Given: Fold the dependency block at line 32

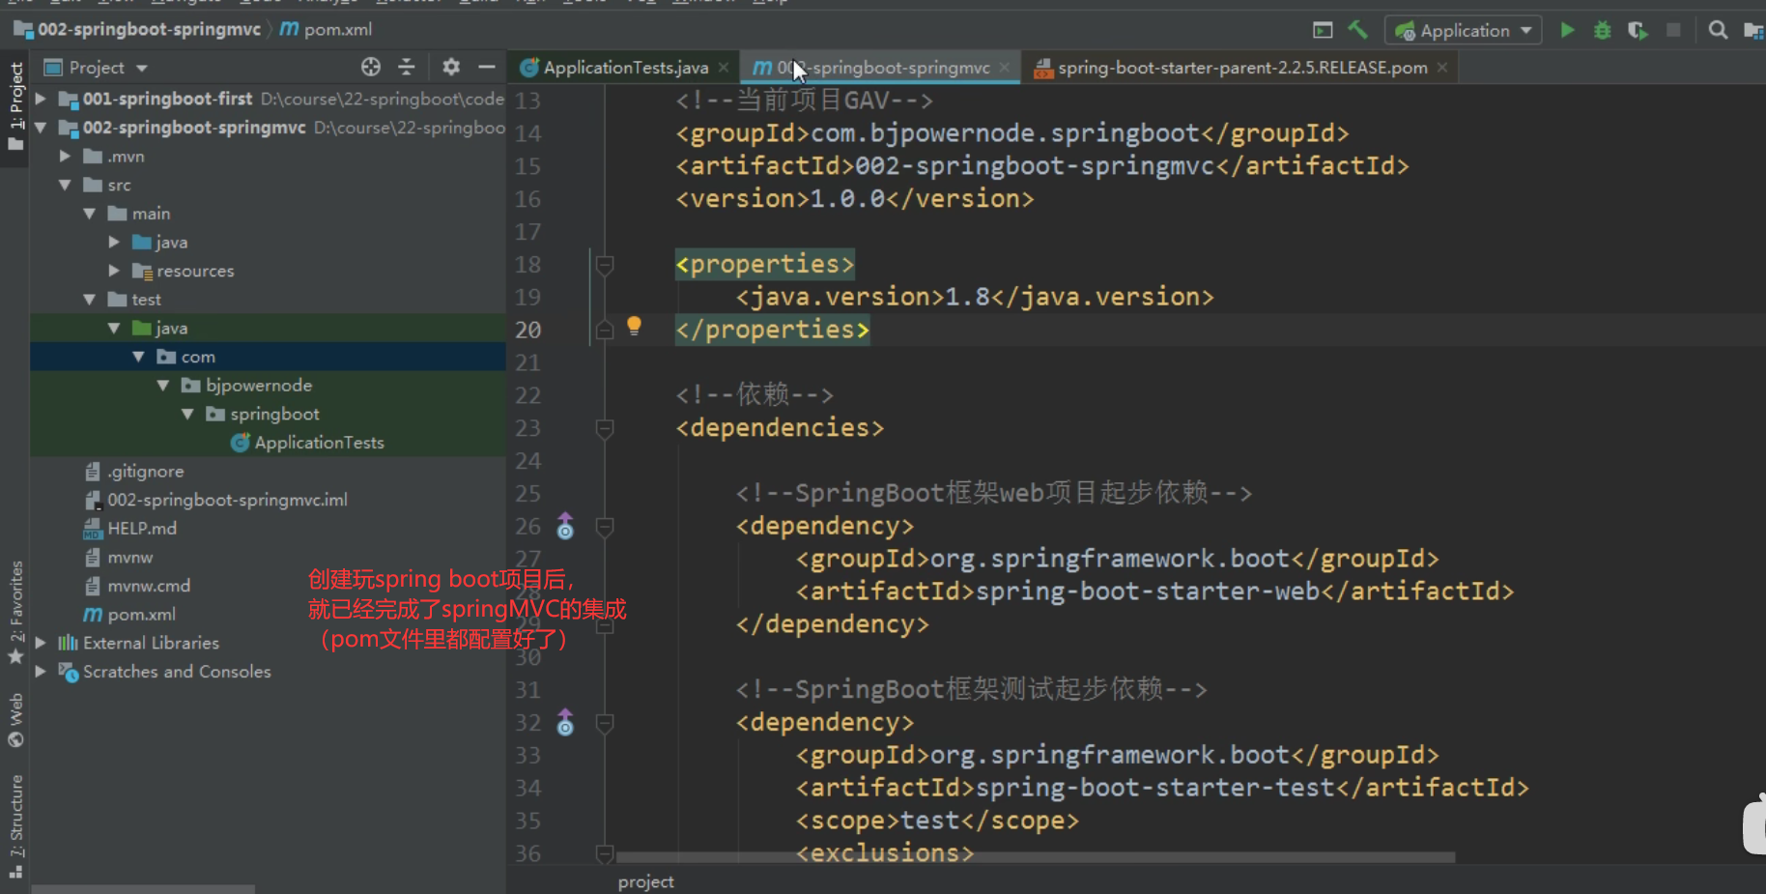Looking at the screenshot, I should tap(605, 723).
